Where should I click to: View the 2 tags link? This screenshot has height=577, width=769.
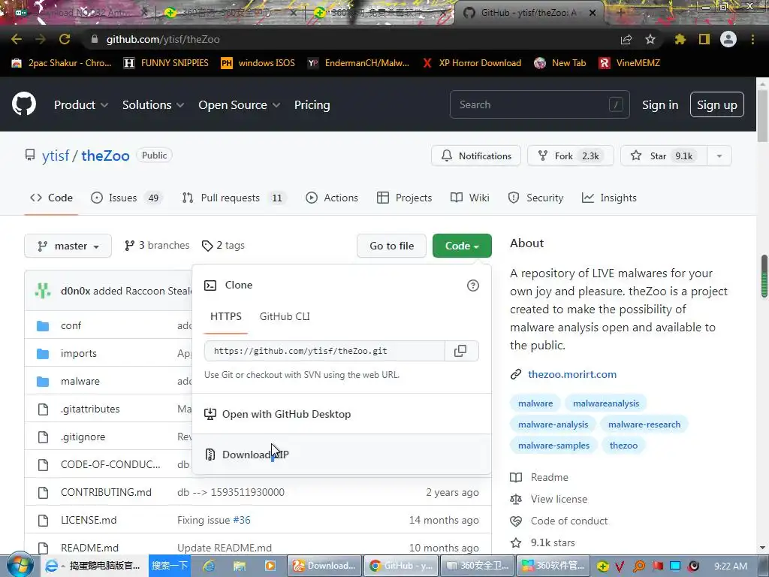point(223,246)
